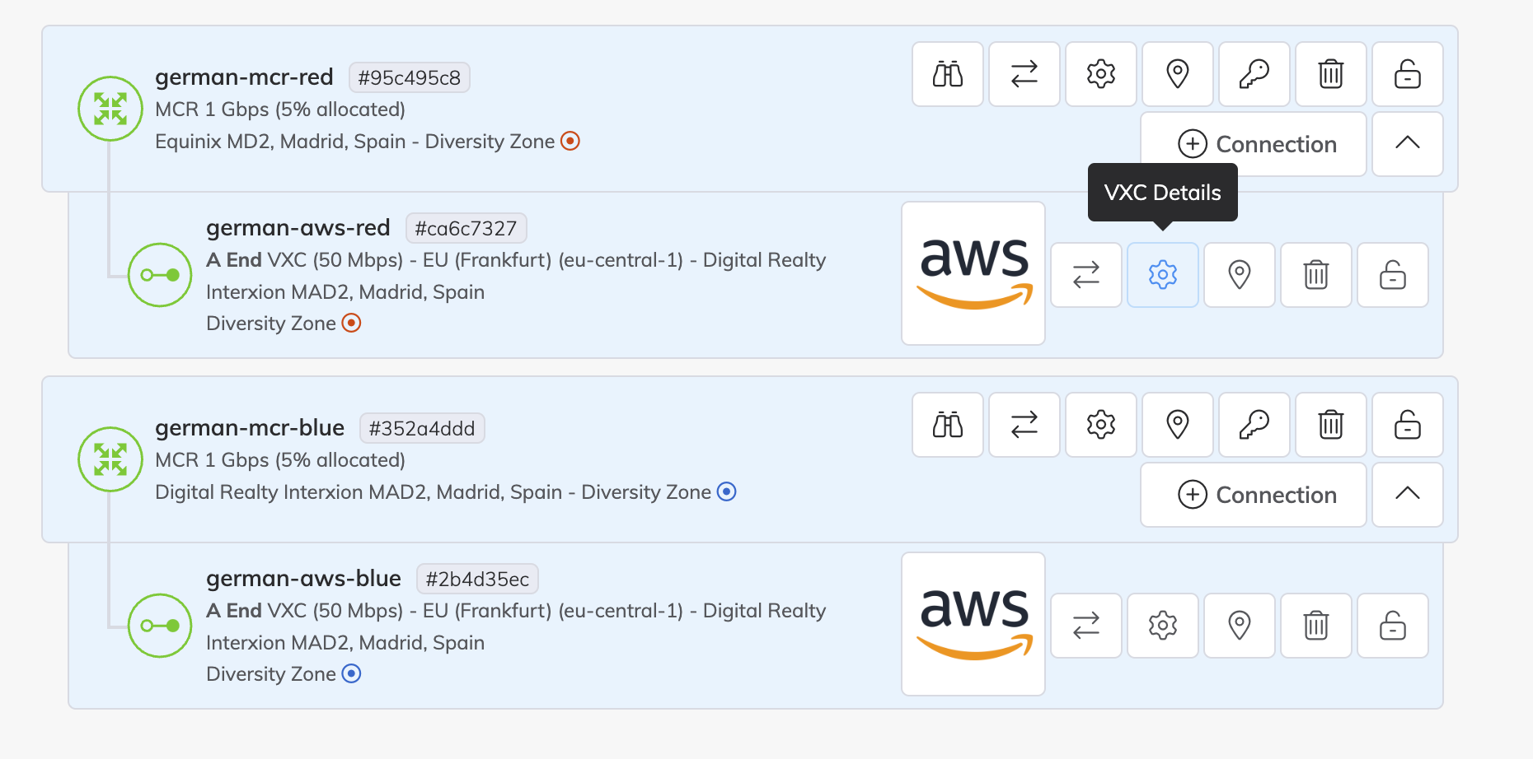Collapse german-mcr-red connections with chevron
Image resolution: width=1533 pixels, height=759 pixels.
point(1408,144)
